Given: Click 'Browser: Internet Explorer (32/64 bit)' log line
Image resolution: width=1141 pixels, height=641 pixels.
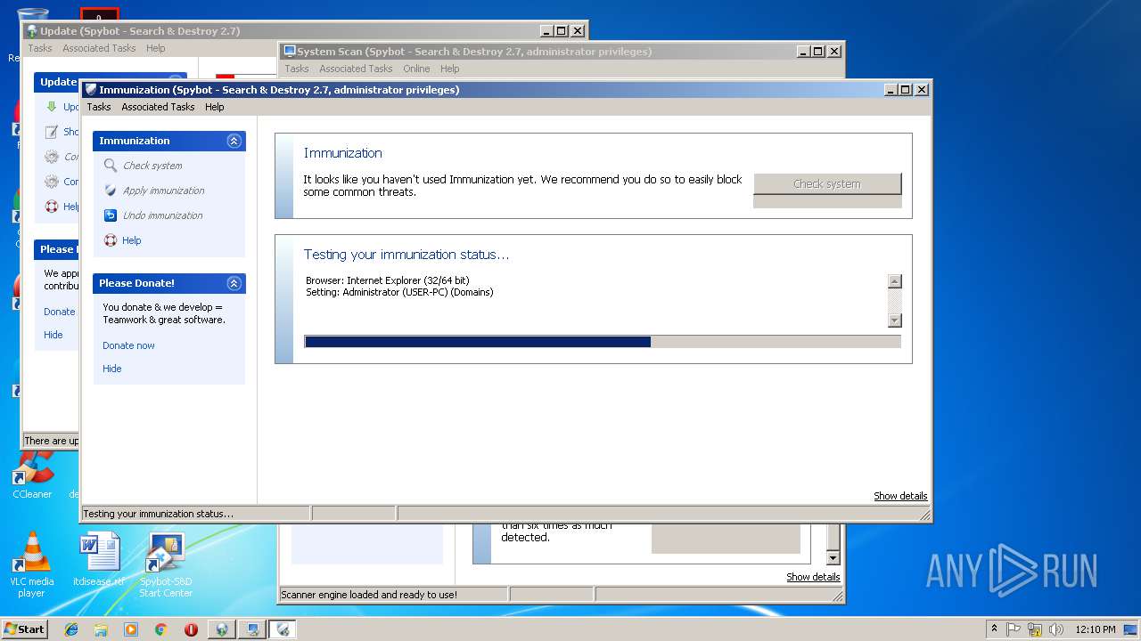Looking at the screenshot, I should pyautogui.click(x=388, y=280).
